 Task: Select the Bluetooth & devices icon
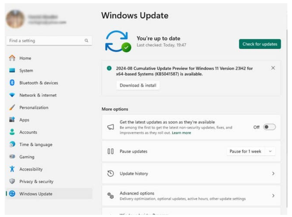(12, 82)
